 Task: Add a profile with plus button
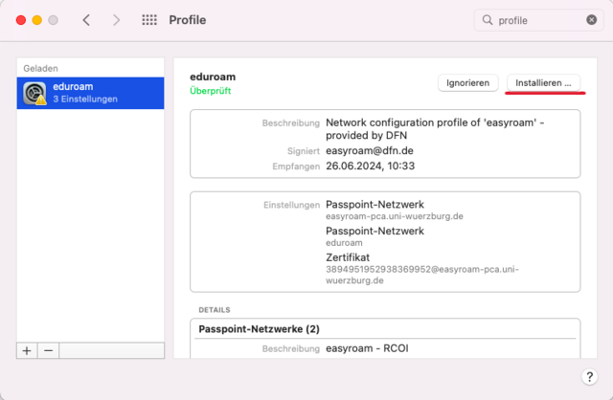click(x=27, y=350)
